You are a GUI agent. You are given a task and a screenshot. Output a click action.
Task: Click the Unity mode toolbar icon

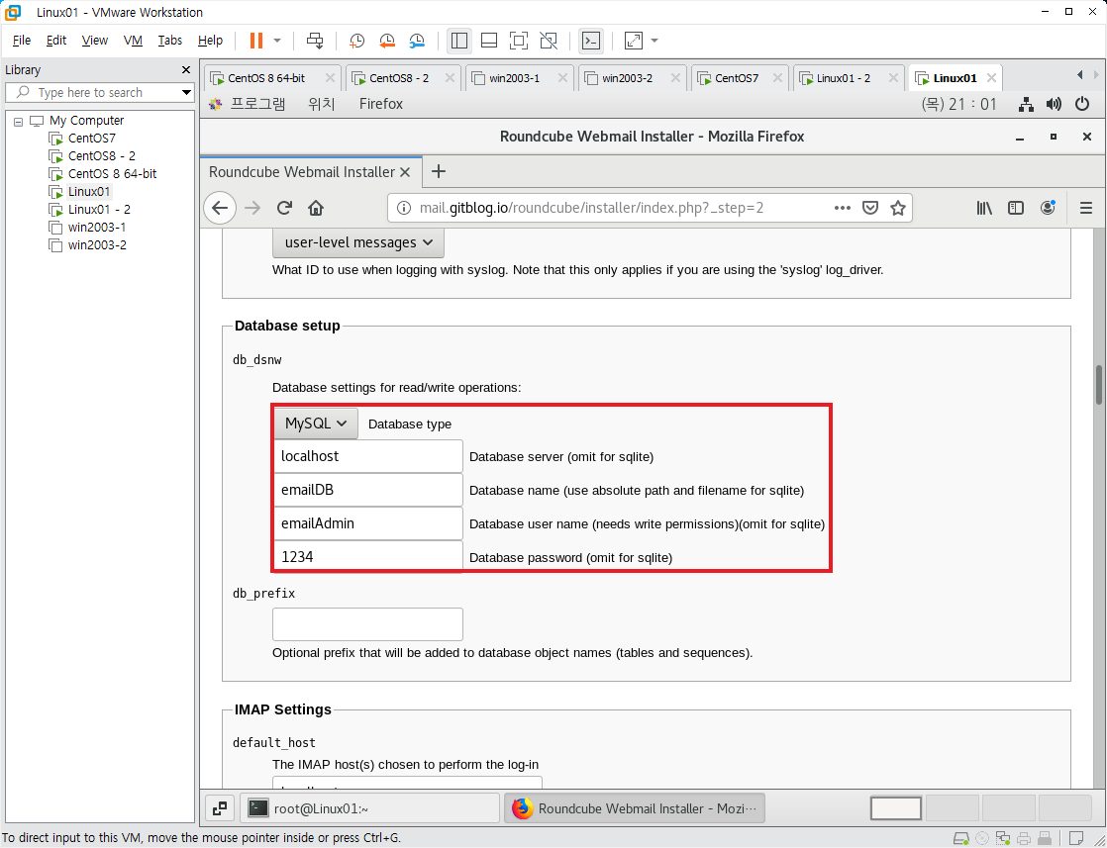[549, 41]
